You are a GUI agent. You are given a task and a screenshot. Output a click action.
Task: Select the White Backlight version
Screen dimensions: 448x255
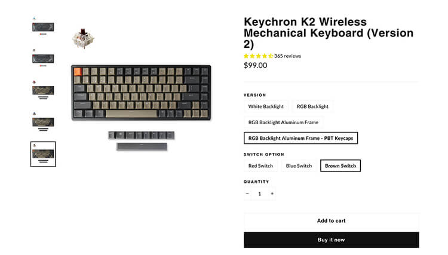click(x=266, y=106)
